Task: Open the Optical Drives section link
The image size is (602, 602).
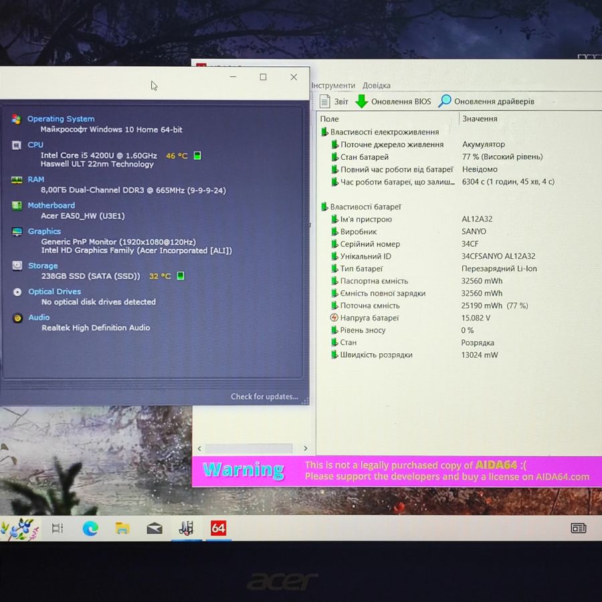Action: (x=55, y=292)
